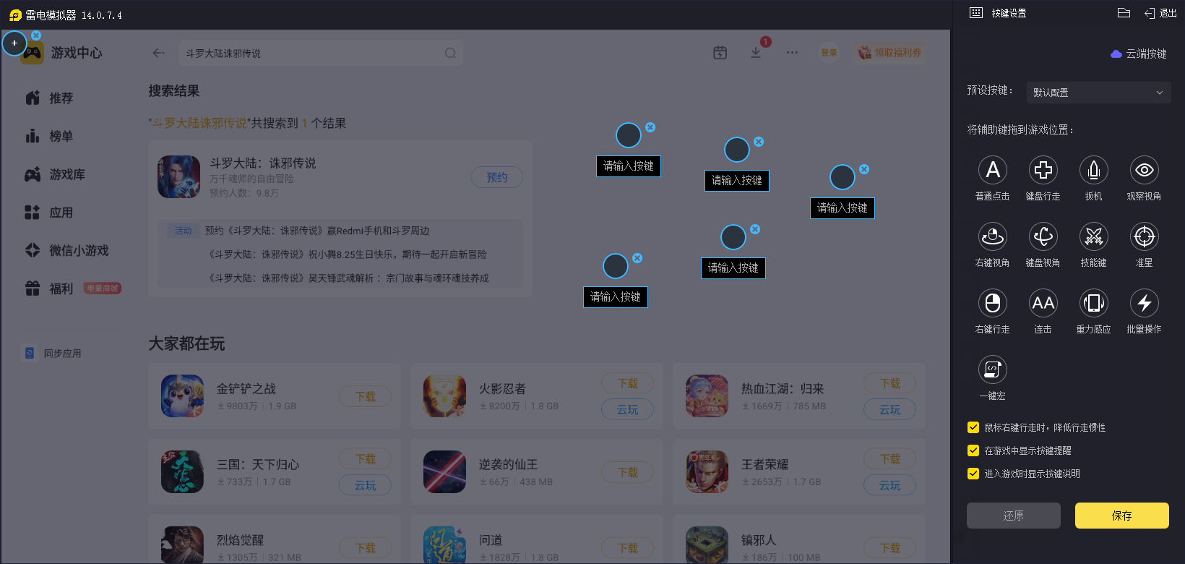Viewport: 1185px width, 564px height.
Task: Download 王者荣耀
Action: click(890, 459)
